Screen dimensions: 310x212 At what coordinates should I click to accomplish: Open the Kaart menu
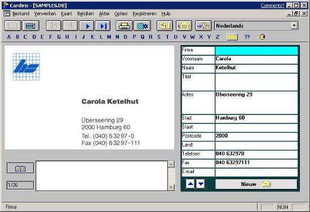(67, 14)
